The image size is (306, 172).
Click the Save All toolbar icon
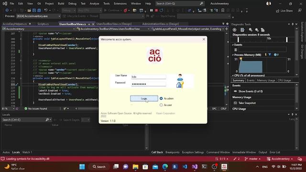(39, 10)
